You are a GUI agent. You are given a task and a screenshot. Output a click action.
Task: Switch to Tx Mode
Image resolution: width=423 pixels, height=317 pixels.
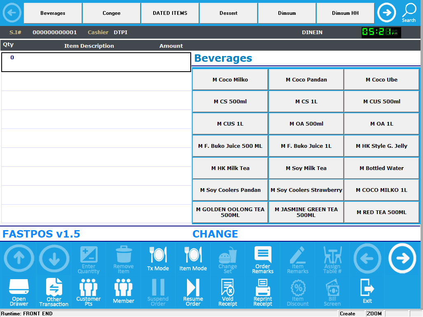click(x=158, y=259)
